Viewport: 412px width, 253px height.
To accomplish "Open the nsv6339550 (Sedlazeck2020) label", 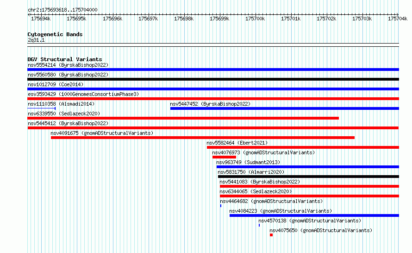I will tap(64, 114).
